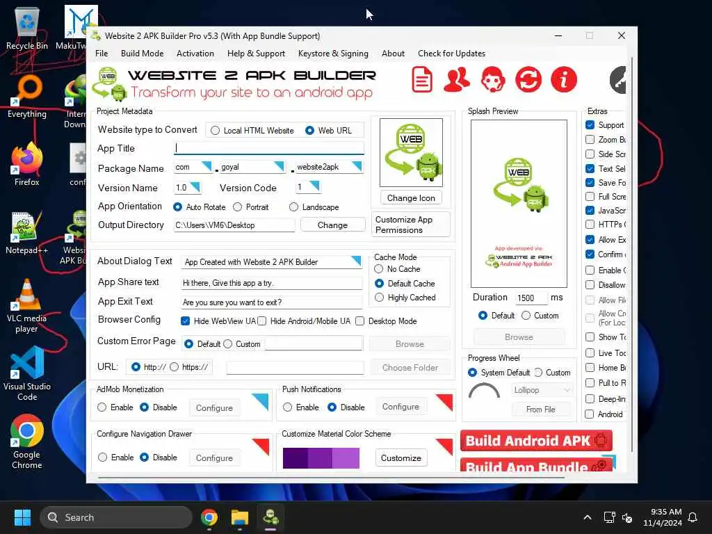The height and width of the screenshot is (534, 712).
Task: Select No Cache mode
Action: coord(379,269)
